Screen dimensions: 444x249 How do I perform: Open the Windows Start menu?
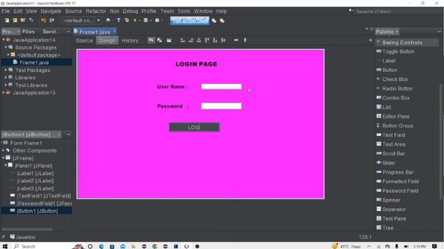(5, 246)
